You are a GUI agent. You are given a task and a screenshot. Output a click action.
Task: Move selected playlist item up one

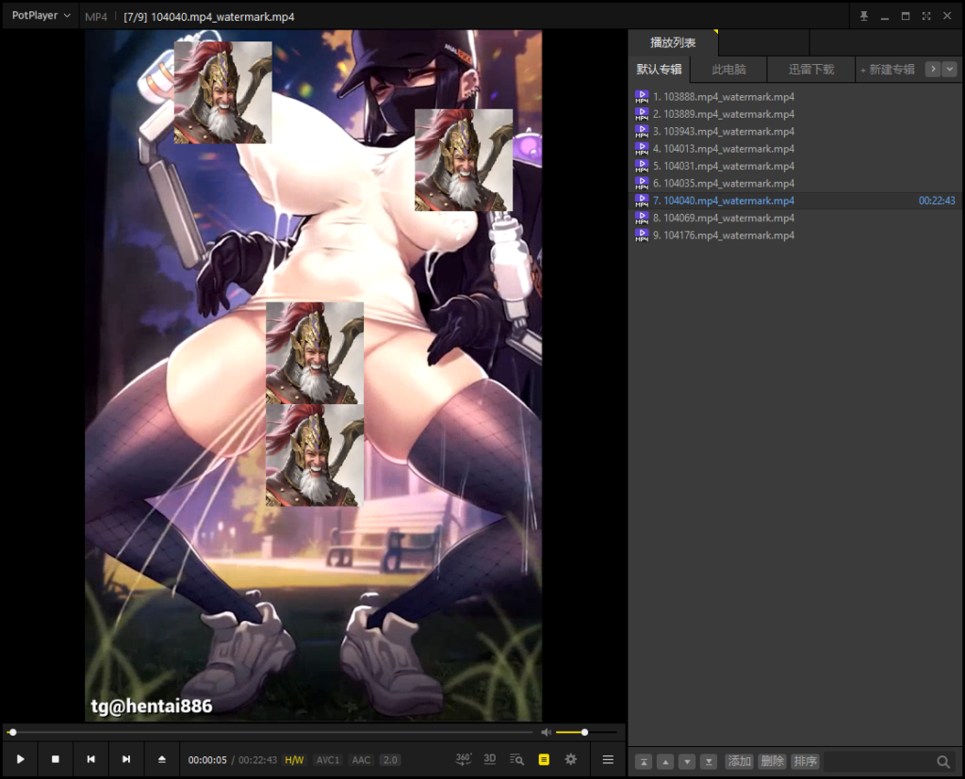pyautogui.click(x=665, y=762)
